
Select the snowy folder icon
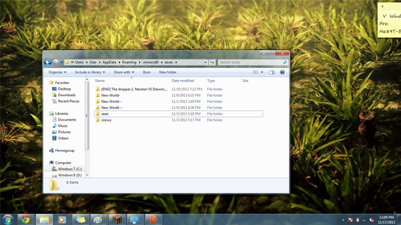(x=98, y=120)
